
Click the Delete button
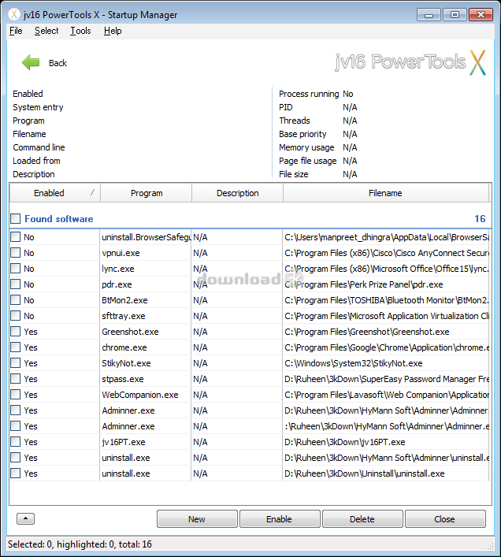tap(362, 519)
